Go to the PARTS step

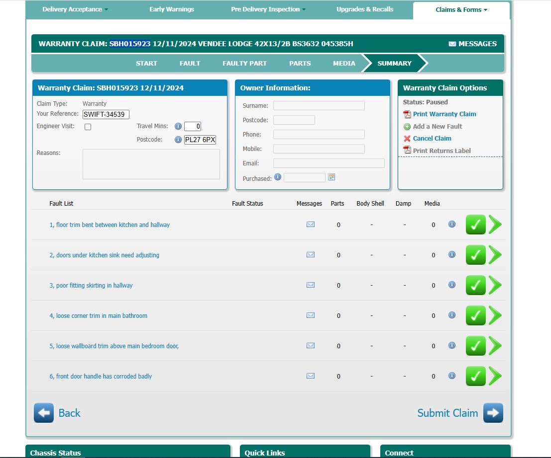tap(300, 64)
